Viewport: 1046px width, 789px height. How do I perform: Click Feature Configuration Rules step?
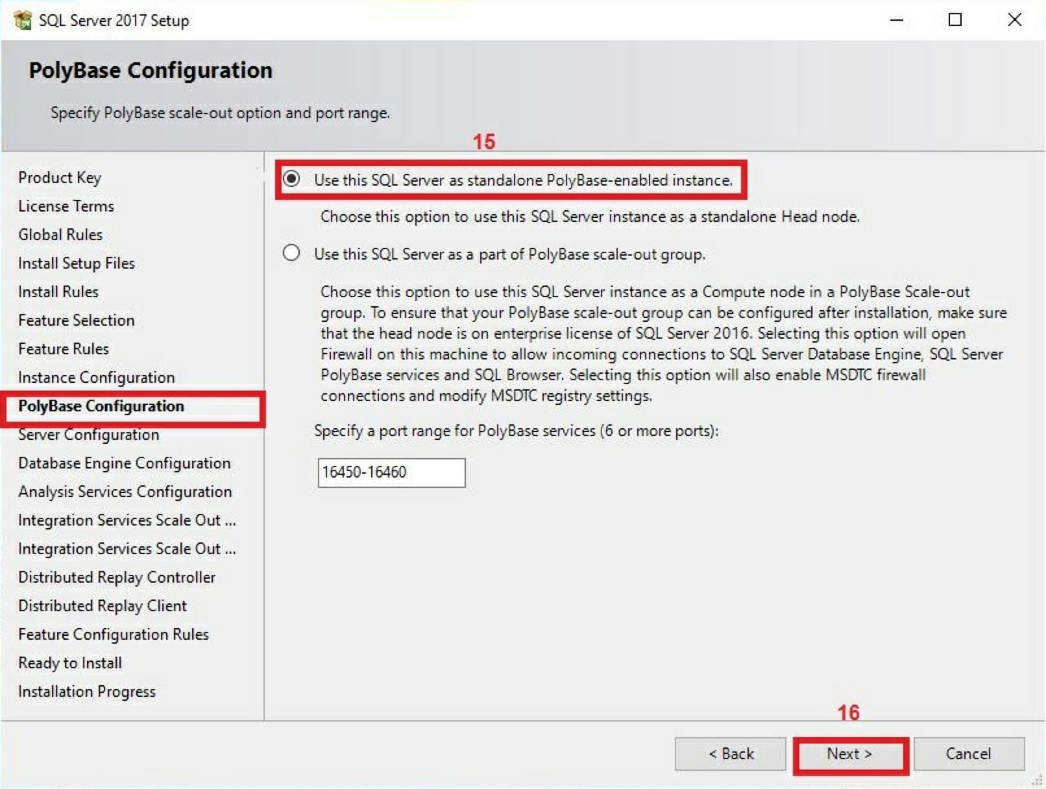pyautogui.click(x=114, y=635)
